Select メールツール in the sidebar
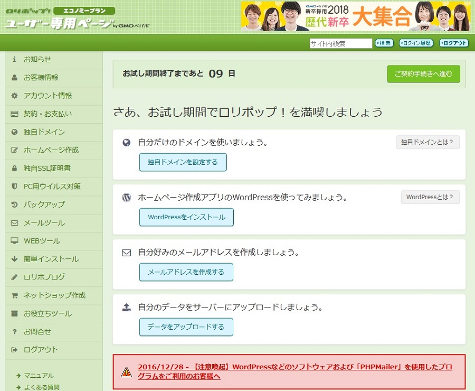The height and width of the screenshot is (391, 475). coord(54,223)
